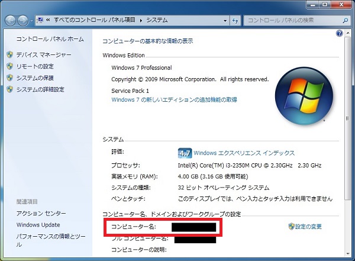
Task: Click the control panel icon in address bar
Action: [x=40, y=20]
